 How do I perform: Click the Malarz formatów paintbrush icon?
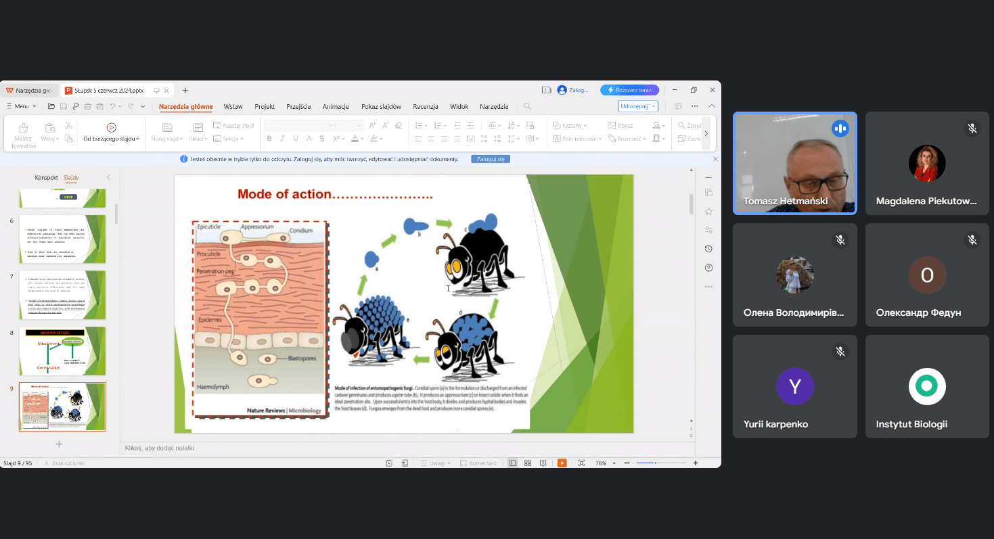(24, 128)
